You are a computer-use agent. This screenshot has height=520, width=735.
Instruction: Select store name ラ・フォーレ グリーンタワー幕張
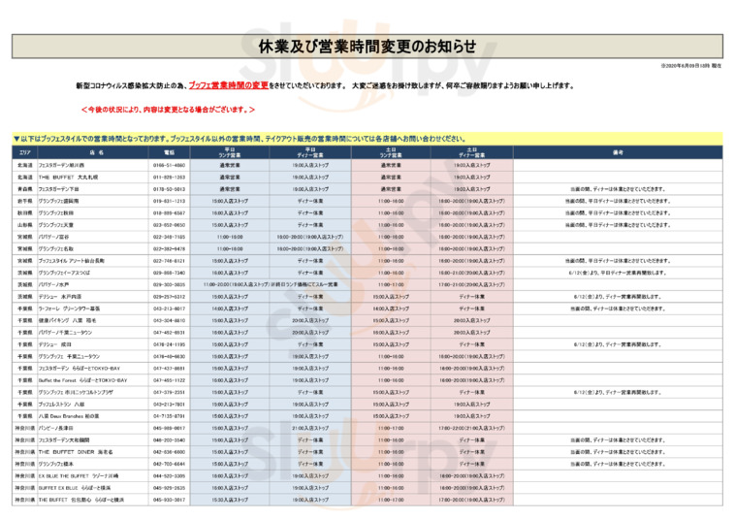(x=69, y=309)
